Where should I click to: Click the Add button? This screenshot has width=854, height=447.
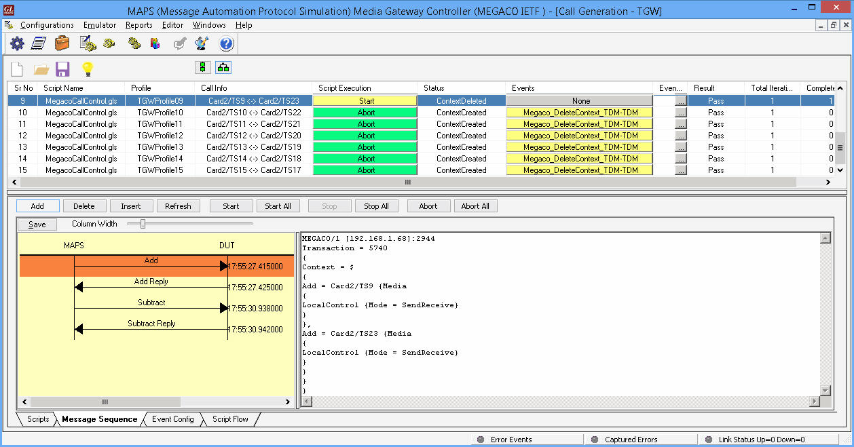(37, 206)
